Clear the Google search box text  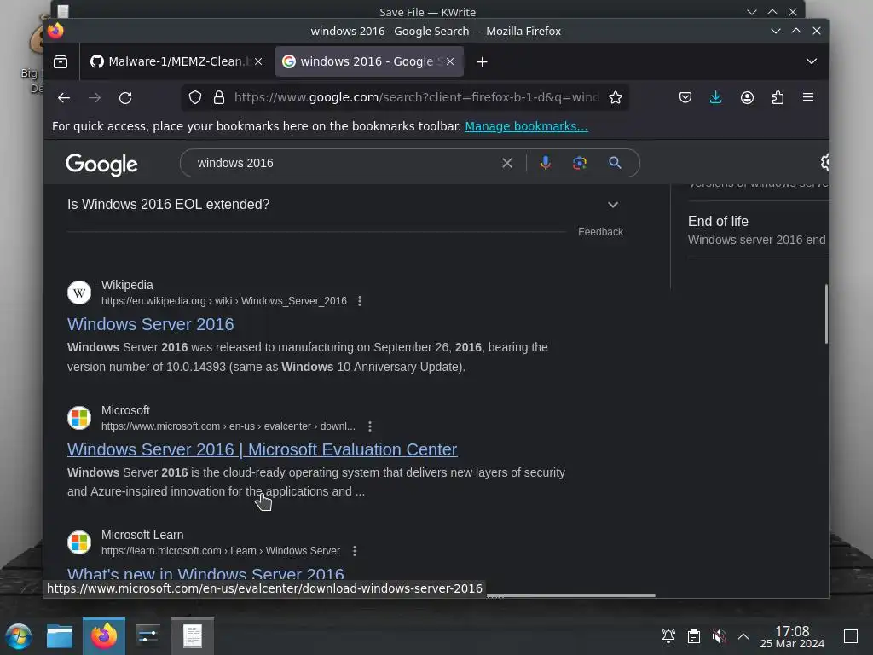pyautogui.click(x=506, y=163)
